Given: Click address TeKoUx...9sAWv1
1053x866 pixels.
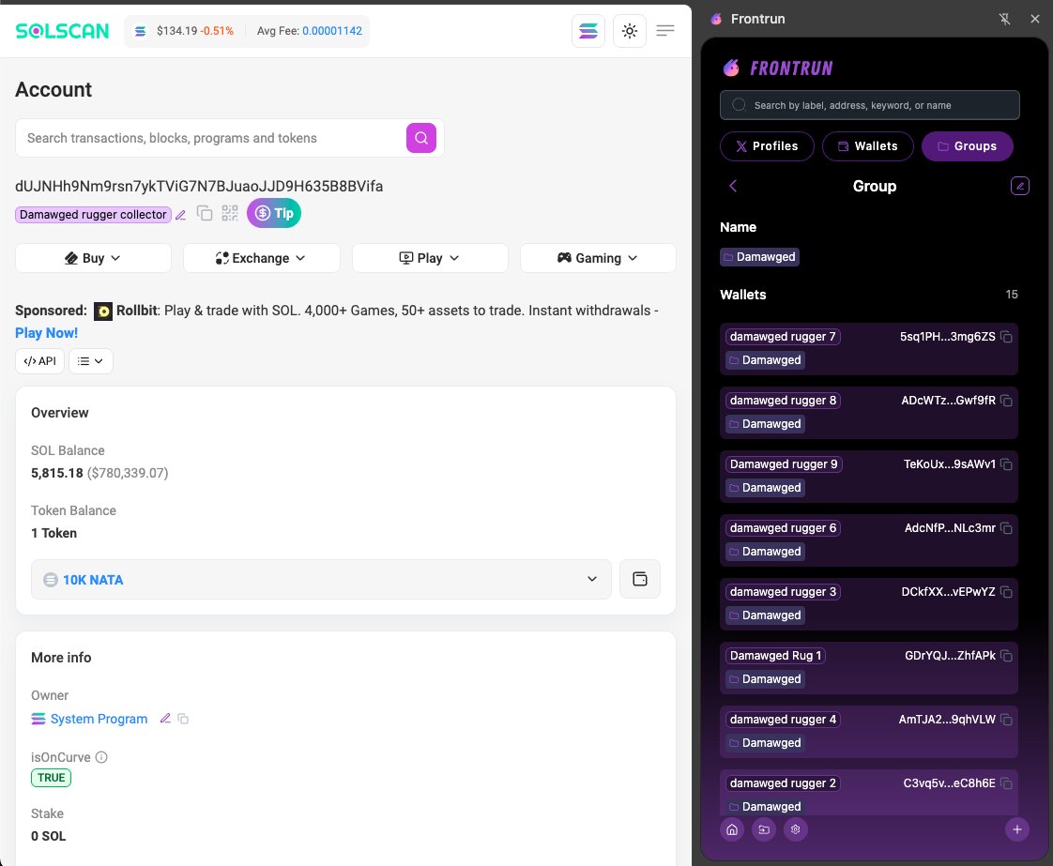Looking at the screenshot, I should click(x=950, y=464).
